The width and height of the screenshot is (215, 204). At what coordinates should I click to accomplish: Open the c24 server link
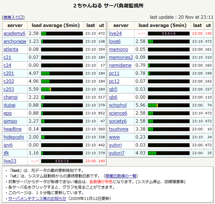tap(7, 66)
